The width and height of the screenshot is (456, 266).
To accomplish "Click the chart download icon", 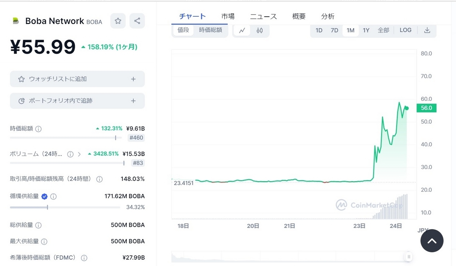I will pyautogui.click(x=427, y=30).
